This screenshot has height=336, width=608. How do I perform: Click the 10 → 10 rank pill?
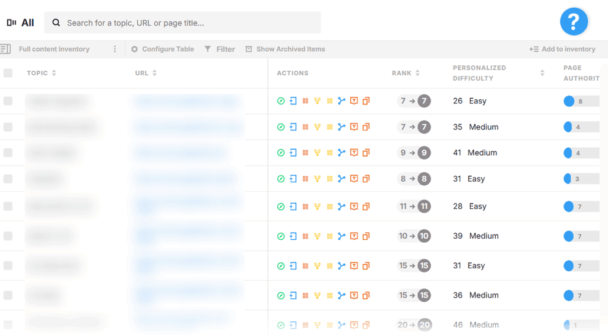coord(414,236)
